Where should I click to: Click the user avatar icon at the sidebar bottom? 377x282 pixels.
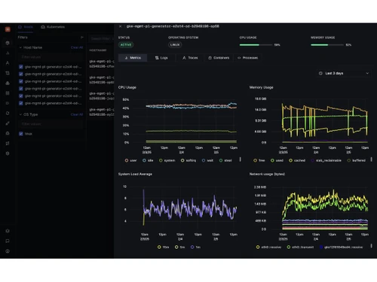(8, 251)
